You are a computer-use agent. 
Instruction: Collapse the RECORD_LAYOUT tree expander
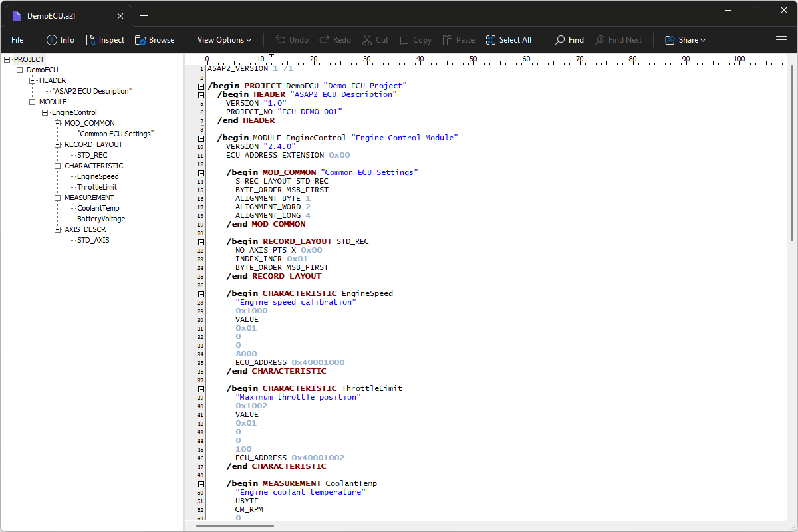pos(57,144)
